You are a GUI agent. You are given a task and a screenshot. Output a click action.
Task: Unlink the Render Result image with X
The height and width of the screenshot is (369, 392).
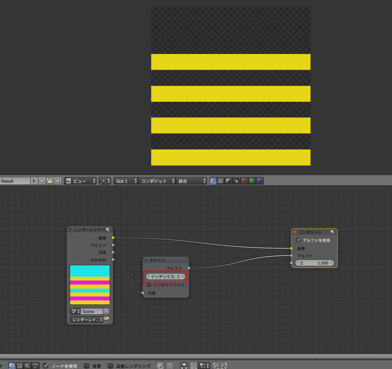pos(58,181)
